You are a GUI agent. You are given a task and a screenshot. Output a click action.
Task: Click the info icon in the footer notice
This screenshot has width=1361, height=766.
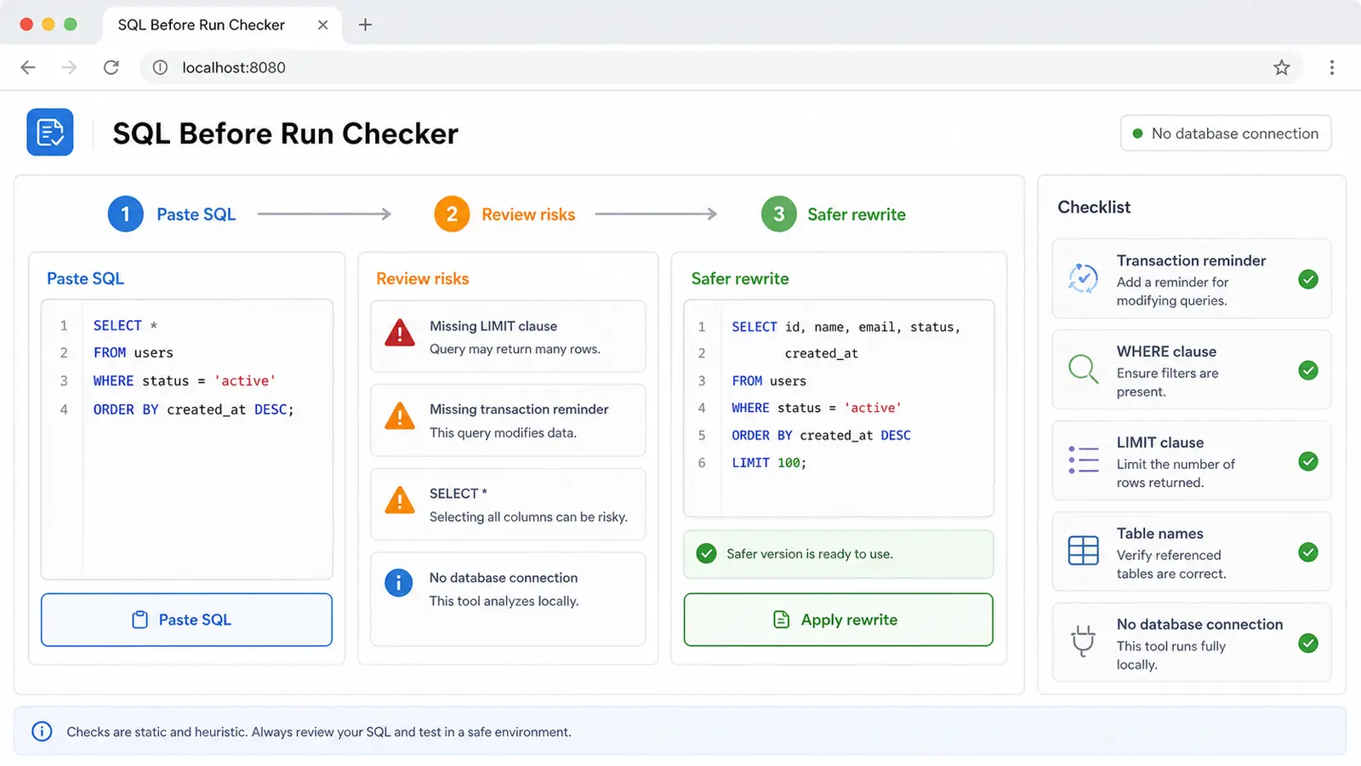tap(42, 731)
